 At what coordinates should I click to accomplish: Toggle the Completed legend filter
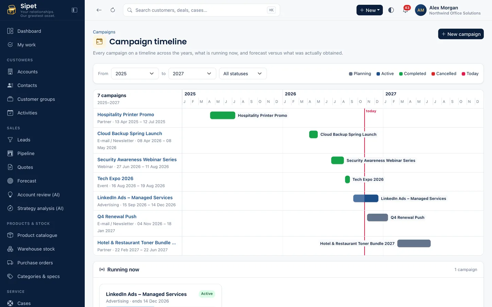pyautogui.click(x=412, y=74)
